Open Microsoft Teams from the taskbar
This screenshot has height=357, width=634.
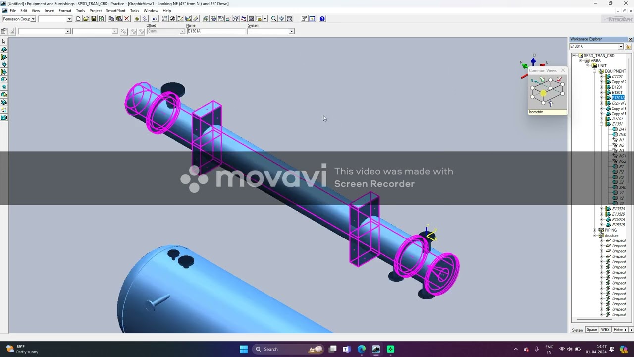point(347,349)
